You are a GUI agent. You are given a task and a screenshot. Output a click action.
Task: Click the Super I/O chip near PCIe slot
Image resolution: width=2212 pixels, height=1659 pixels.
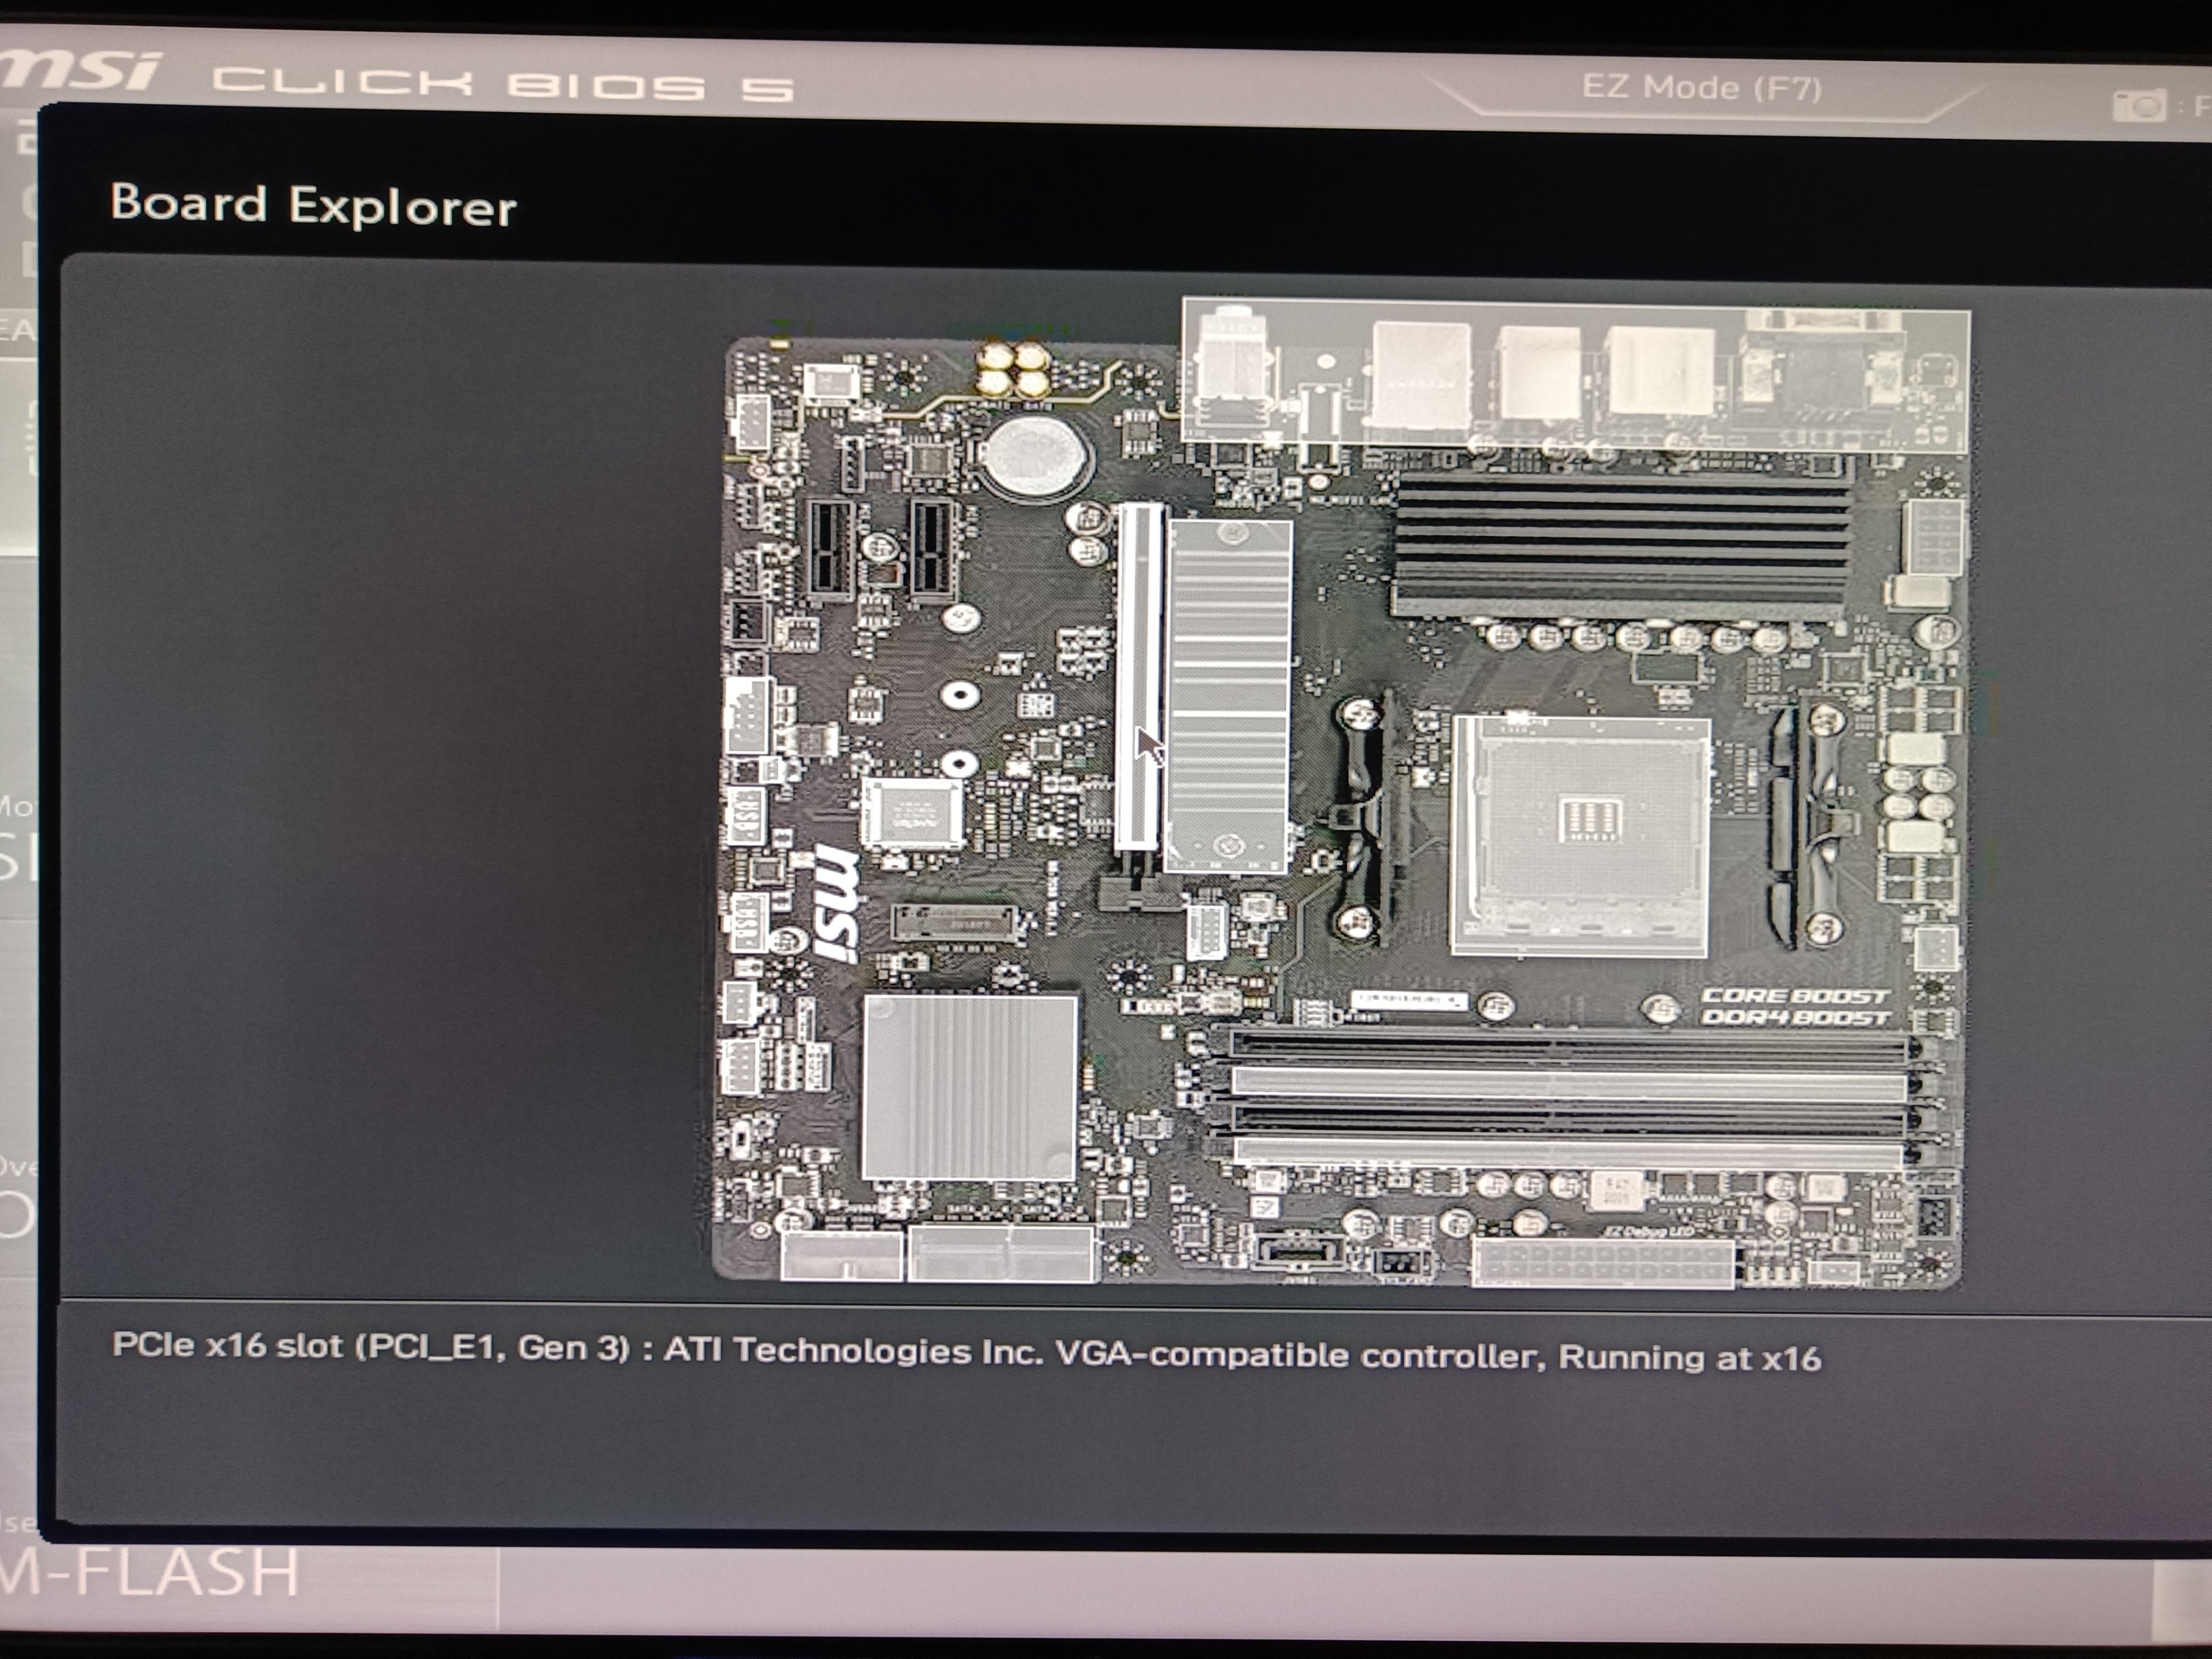[x=912, y=812]
